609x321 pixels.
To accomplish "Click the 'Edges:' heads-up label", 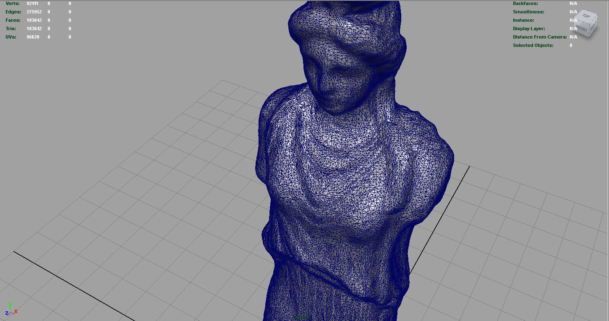I will point(13,12).
